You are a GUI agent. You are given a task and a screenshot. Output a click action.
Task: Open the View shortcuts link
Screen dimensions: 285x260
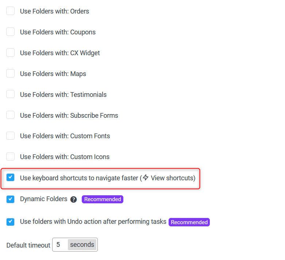tap(172, 178)
